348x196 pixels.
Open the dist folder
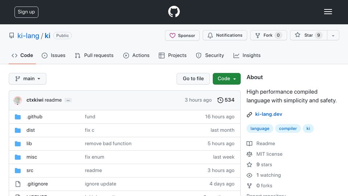30,130
